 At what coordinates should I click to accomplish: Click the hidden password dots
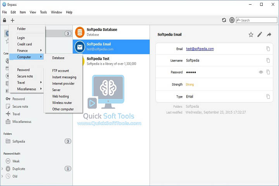click(x=191, y=72)
